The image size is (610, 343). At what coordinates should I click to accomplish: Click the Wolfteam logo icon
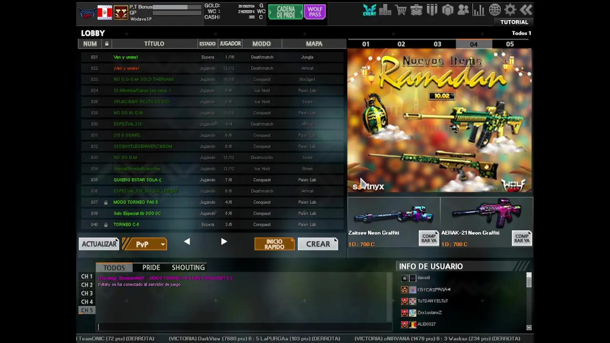click(x=87, y=13)
